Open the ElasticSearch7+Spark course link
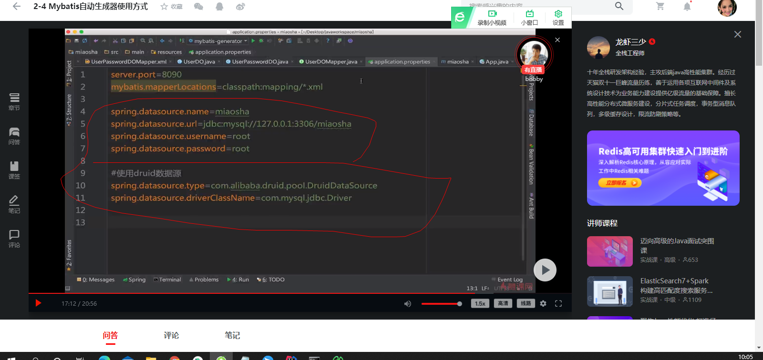 click(x=676, y=285)
